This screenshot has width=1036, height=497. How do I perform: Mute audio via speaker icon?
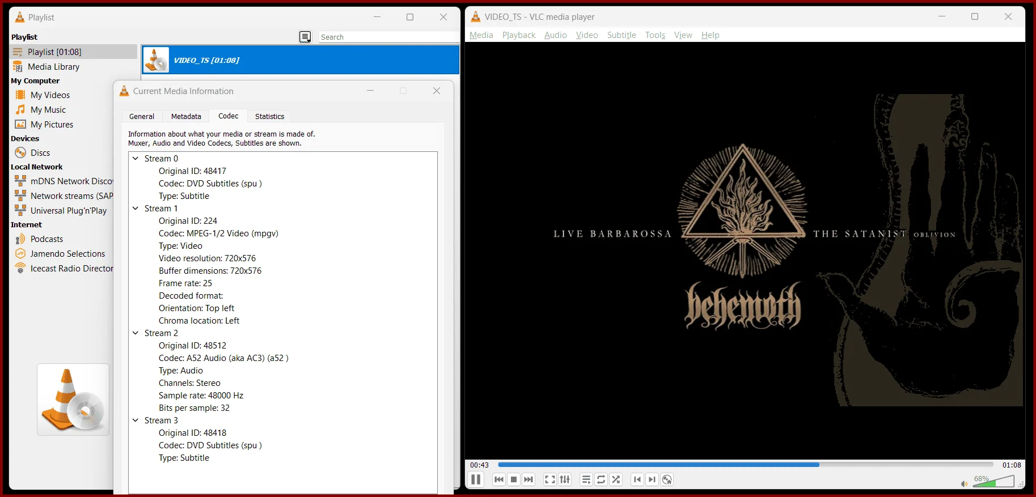click(964, 483)
